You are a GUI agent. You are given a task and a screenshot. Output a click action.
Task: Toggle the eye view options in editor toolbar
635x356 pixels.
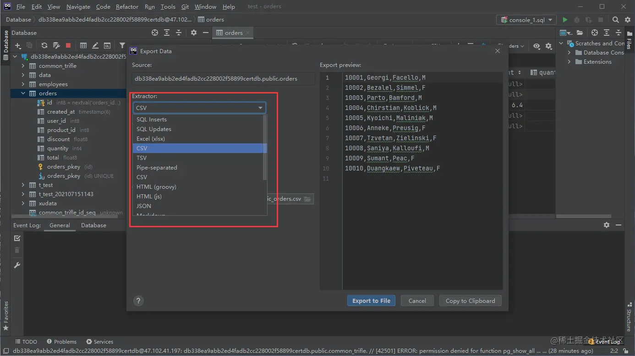pos(536,46)
